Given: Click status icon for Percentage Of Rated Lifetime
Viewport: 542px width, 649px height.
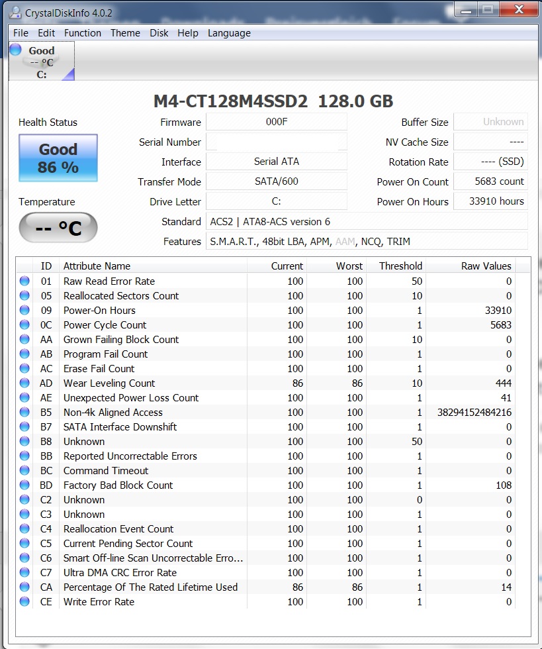Looking at the screenshot, I should coord(25,587).
